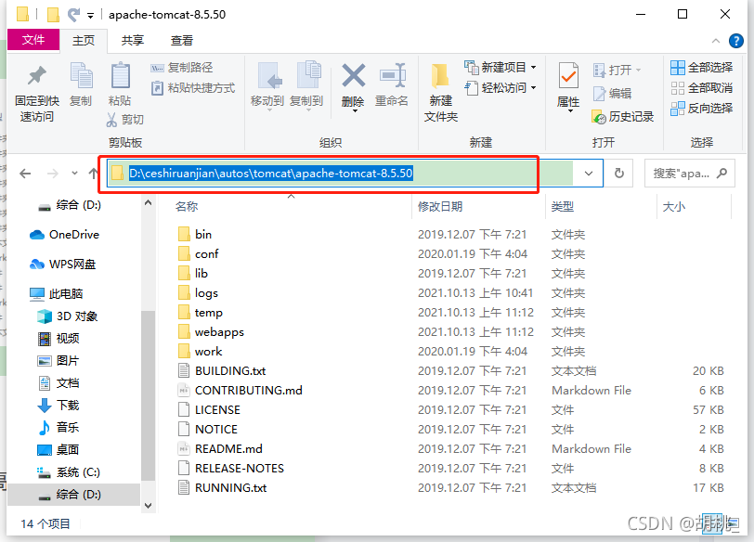
Task: Click Undo arrow in quick access toolbar
Action: pyautogui.click(x=74, y=15)
